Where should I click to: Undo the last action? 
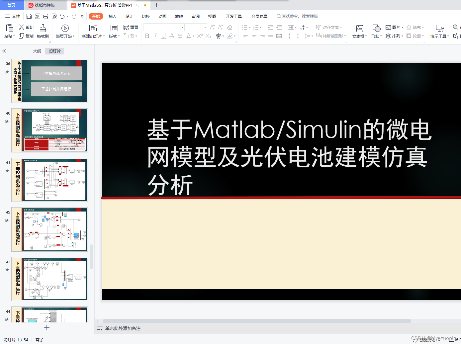click(62, 16)
